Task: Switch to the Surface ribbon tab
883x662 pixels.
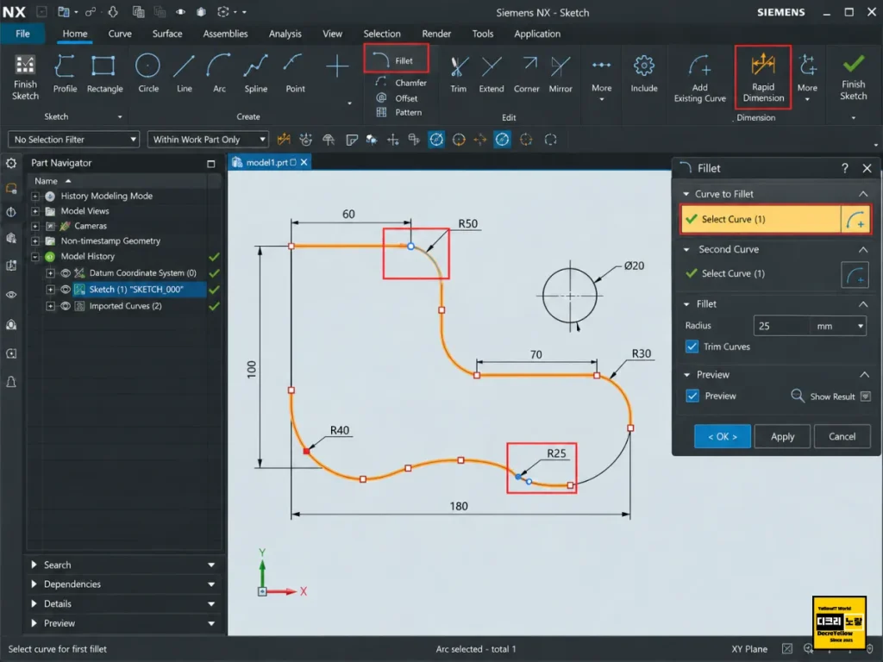Action: point(167,34)
